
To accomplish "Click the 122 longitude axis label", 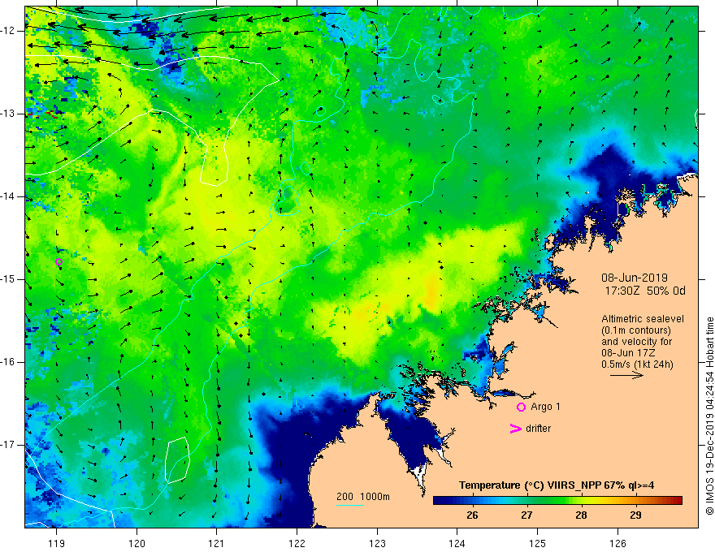I will pos(297,543).
